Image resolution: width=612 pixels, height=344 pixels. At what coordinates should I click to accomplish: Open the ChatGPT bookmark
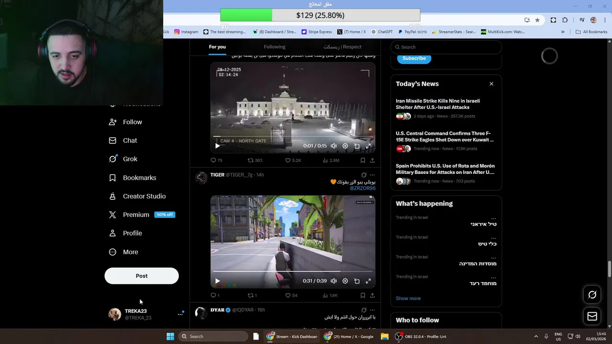(382, 32)
